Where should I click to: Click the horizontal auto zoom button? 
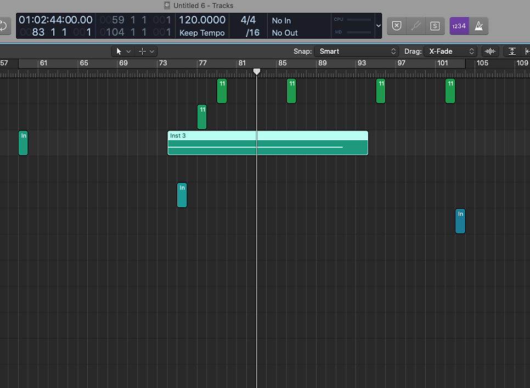(526, 52)
